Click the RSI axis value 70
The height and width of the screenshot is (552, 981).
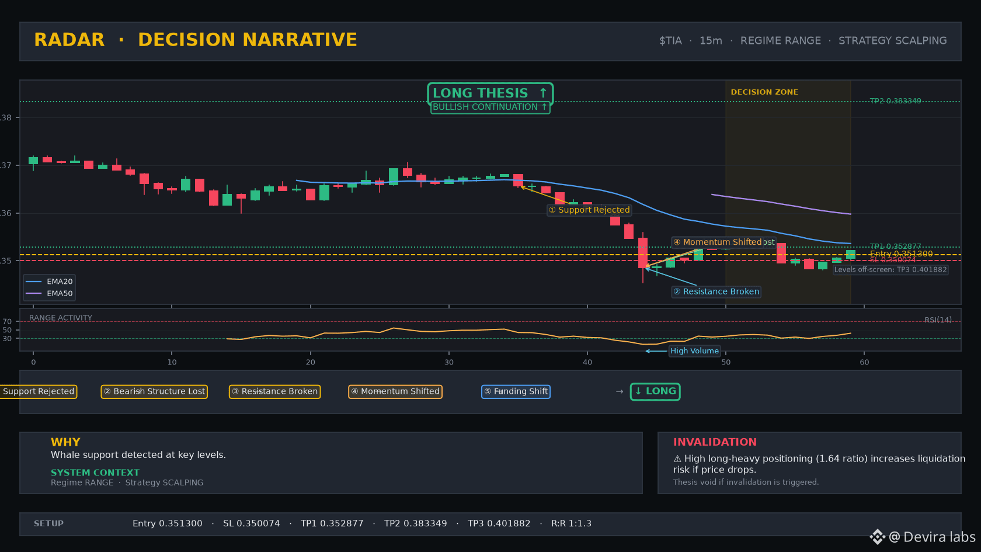(7, 321)
